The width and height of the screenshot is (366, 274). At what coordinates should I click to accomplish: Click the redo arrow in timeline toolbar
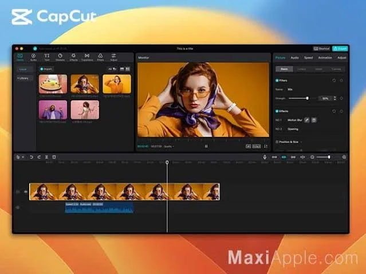pos(39,157)
